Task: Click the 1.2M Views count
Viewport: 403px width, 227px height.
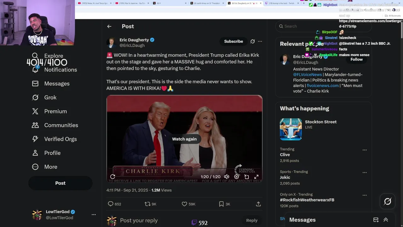Action: 162,190
